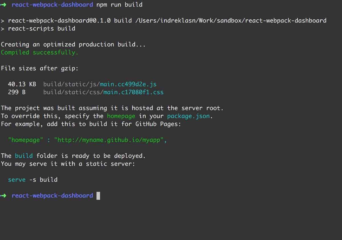342x240 pixels.
Task: Select the green unquoted homepage word
Action: [x=121, y=116]
